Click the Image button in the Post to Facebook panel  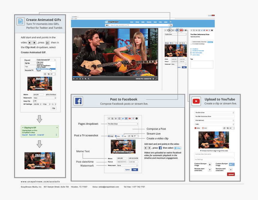point(111,136)
